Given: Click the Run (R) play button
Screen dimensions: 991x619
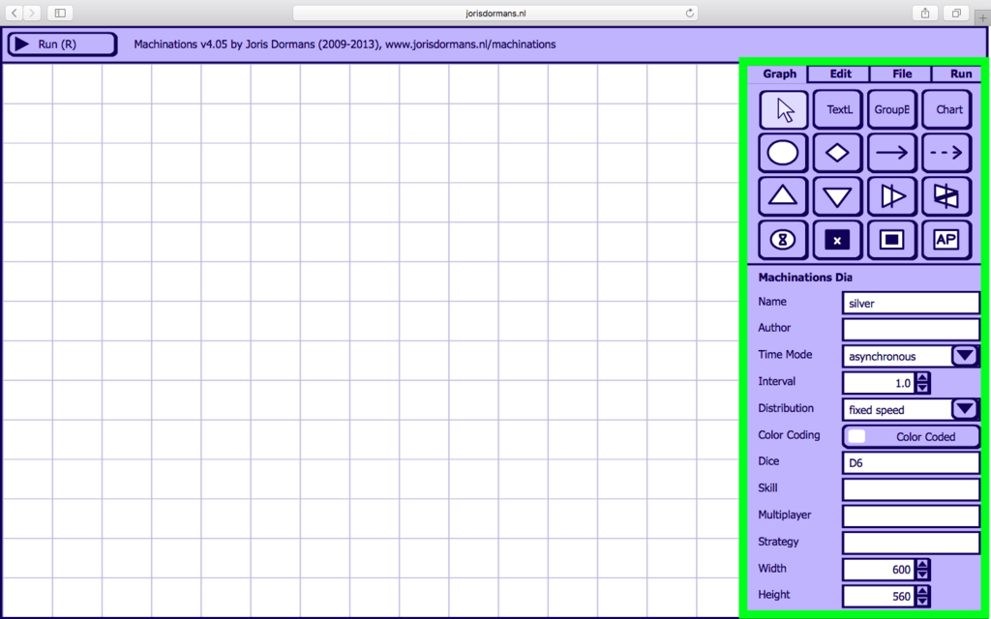Looking at the screenshot, I should coord(62,44).
